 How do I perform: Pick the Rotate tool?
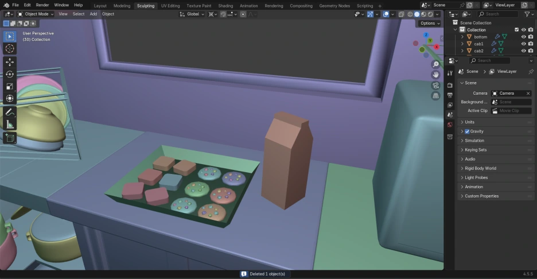pyautogui.click(x=10, y=74)
